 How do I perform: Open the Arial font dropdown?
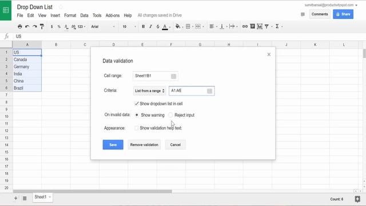click(103, 27)
